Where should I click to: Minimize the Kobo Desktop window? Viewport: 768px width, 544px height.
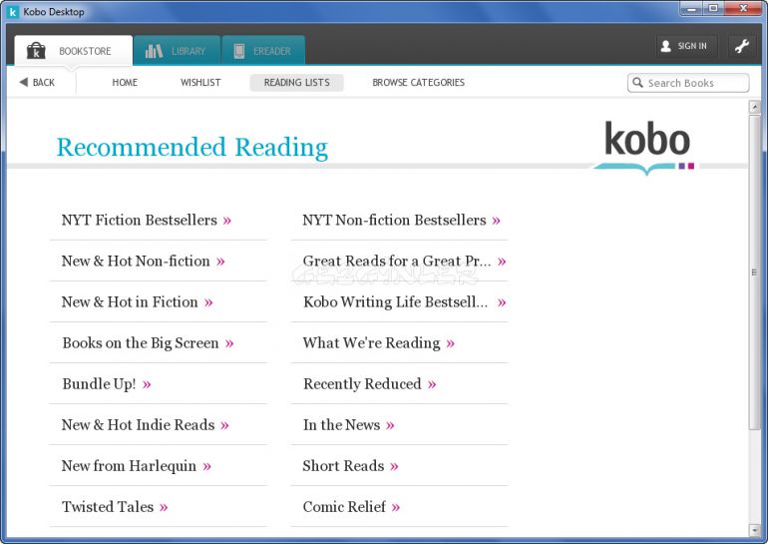tap(692, 9)
